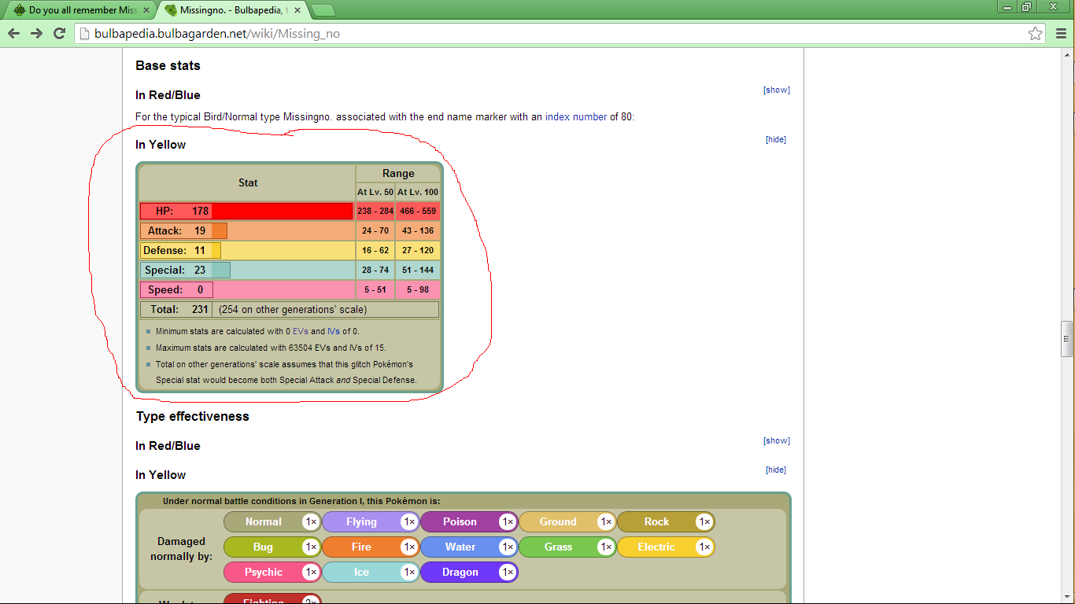Open a new tab with the new-tab button
Screen dimensions: 1075x604
point(323,10)
